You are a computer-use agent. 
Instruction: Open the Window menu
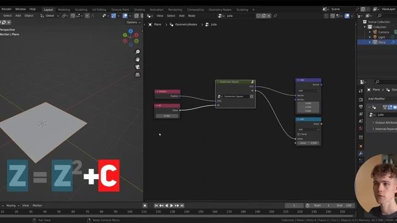pyautogui.click(x=20, y=9)
